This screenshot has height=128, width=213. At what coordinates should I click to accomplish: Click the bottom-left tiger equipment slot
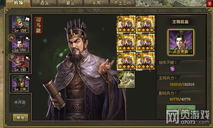[x=126, y=61]
